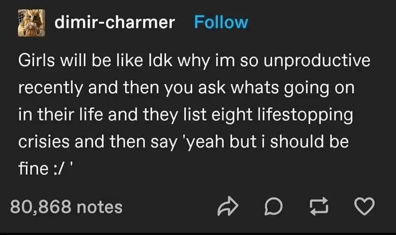
Task: Visit the dimir-charmer username link
Action: click(x=114, y=22)
